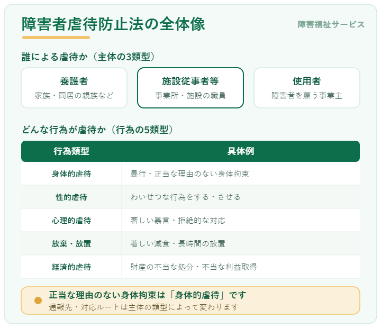Select the 放棄・放置 row label
The height and width of the screenshot is (328, 381).
(x=71, y=243)
